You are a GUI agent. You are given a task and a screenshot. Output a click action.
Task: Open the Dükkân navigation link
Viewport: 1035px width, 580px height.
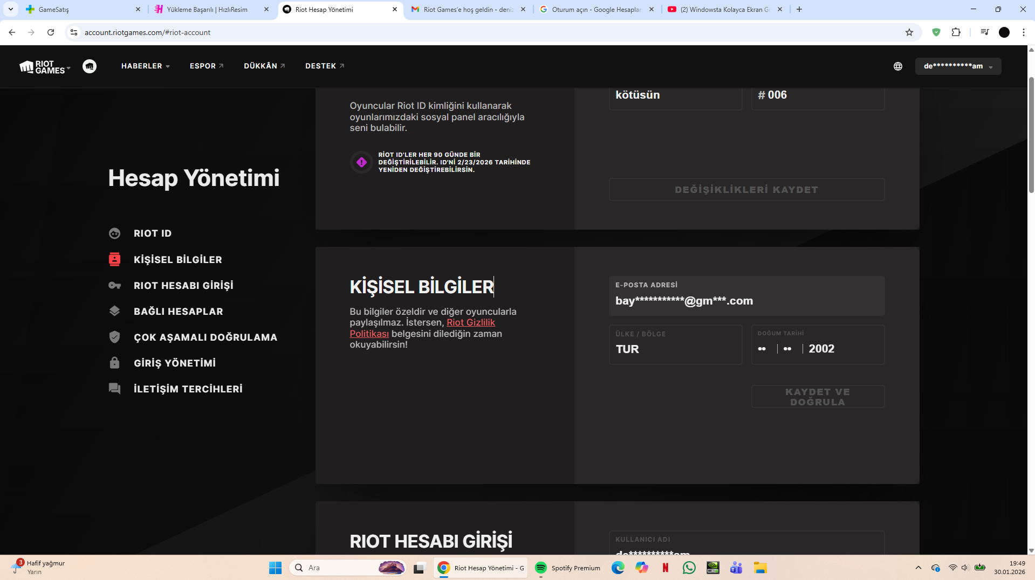pyautogui.click(x=264, y=66)
